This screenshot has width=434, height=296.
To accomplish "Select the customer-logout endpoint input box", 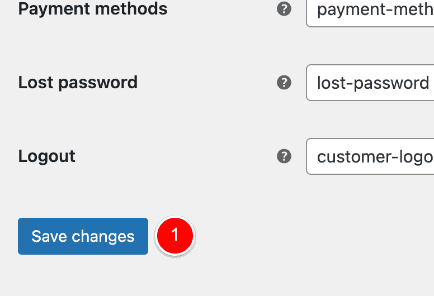I will click(370, 156).
